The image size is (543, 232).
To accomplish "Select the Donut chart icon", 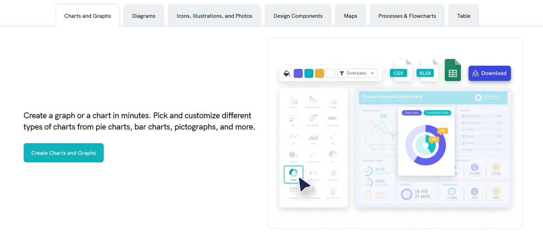I will 294,173.
